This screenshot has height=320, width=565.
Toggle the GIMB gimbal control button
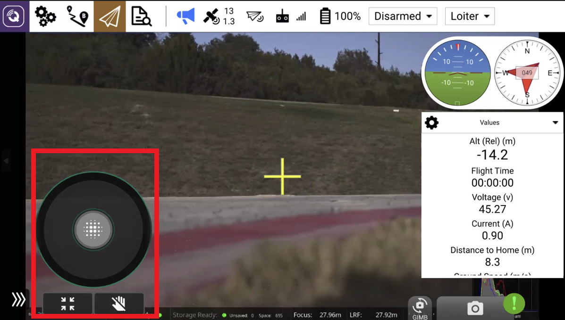coord(420,308)
